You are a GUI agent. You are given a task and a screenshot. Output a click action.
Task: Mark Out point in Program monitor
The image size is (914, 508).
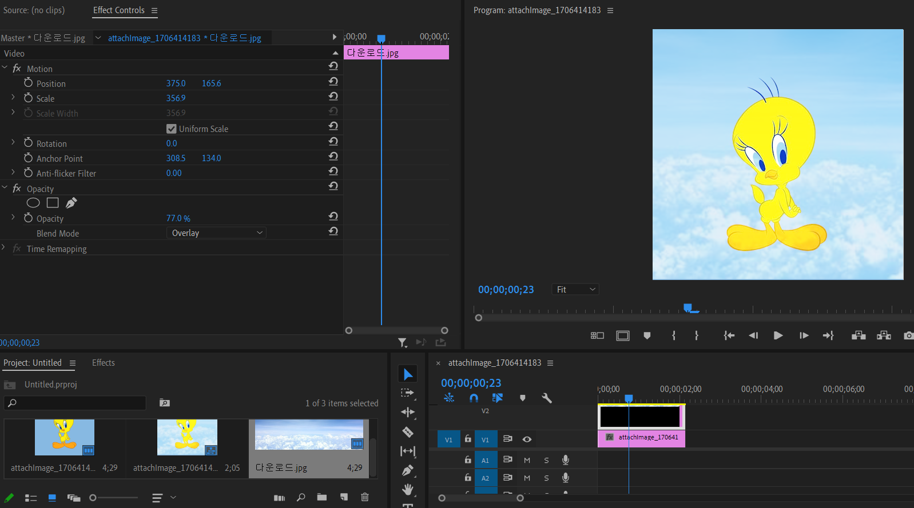(x=697, y=335)
